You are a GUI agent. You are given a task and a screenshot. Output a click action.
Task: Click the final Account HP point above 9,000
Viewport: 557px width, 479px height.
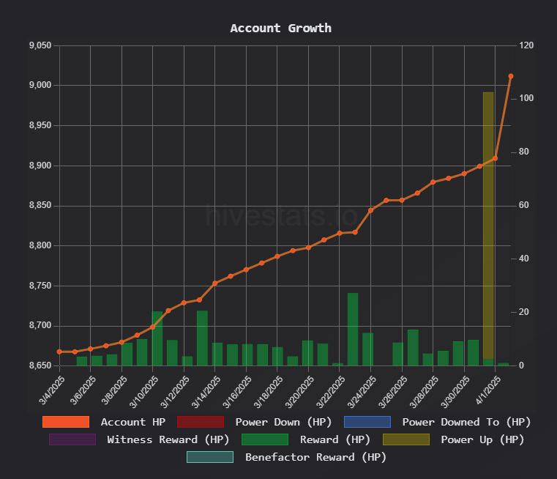[x=511, y=76]
